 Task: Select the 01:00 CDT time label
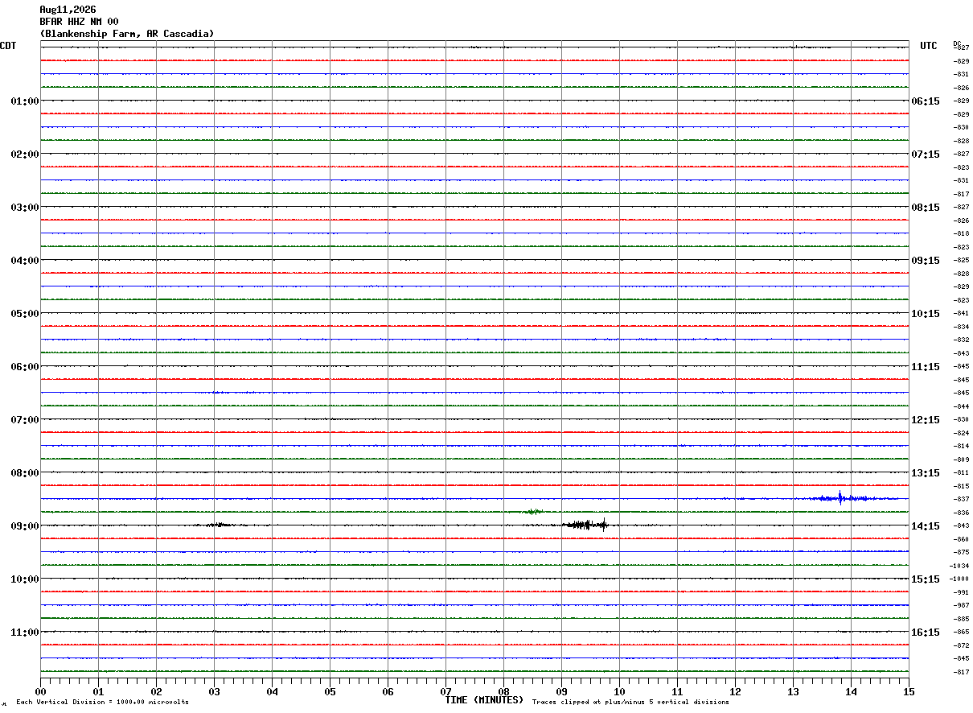point(25,101)
